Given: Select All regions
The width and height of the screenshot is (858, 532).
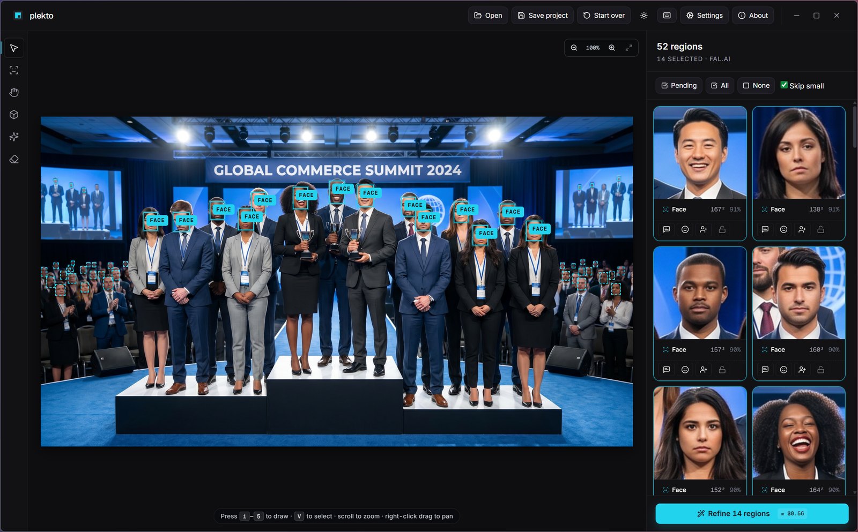Looking at the screenshot, I should pos(720,86).
